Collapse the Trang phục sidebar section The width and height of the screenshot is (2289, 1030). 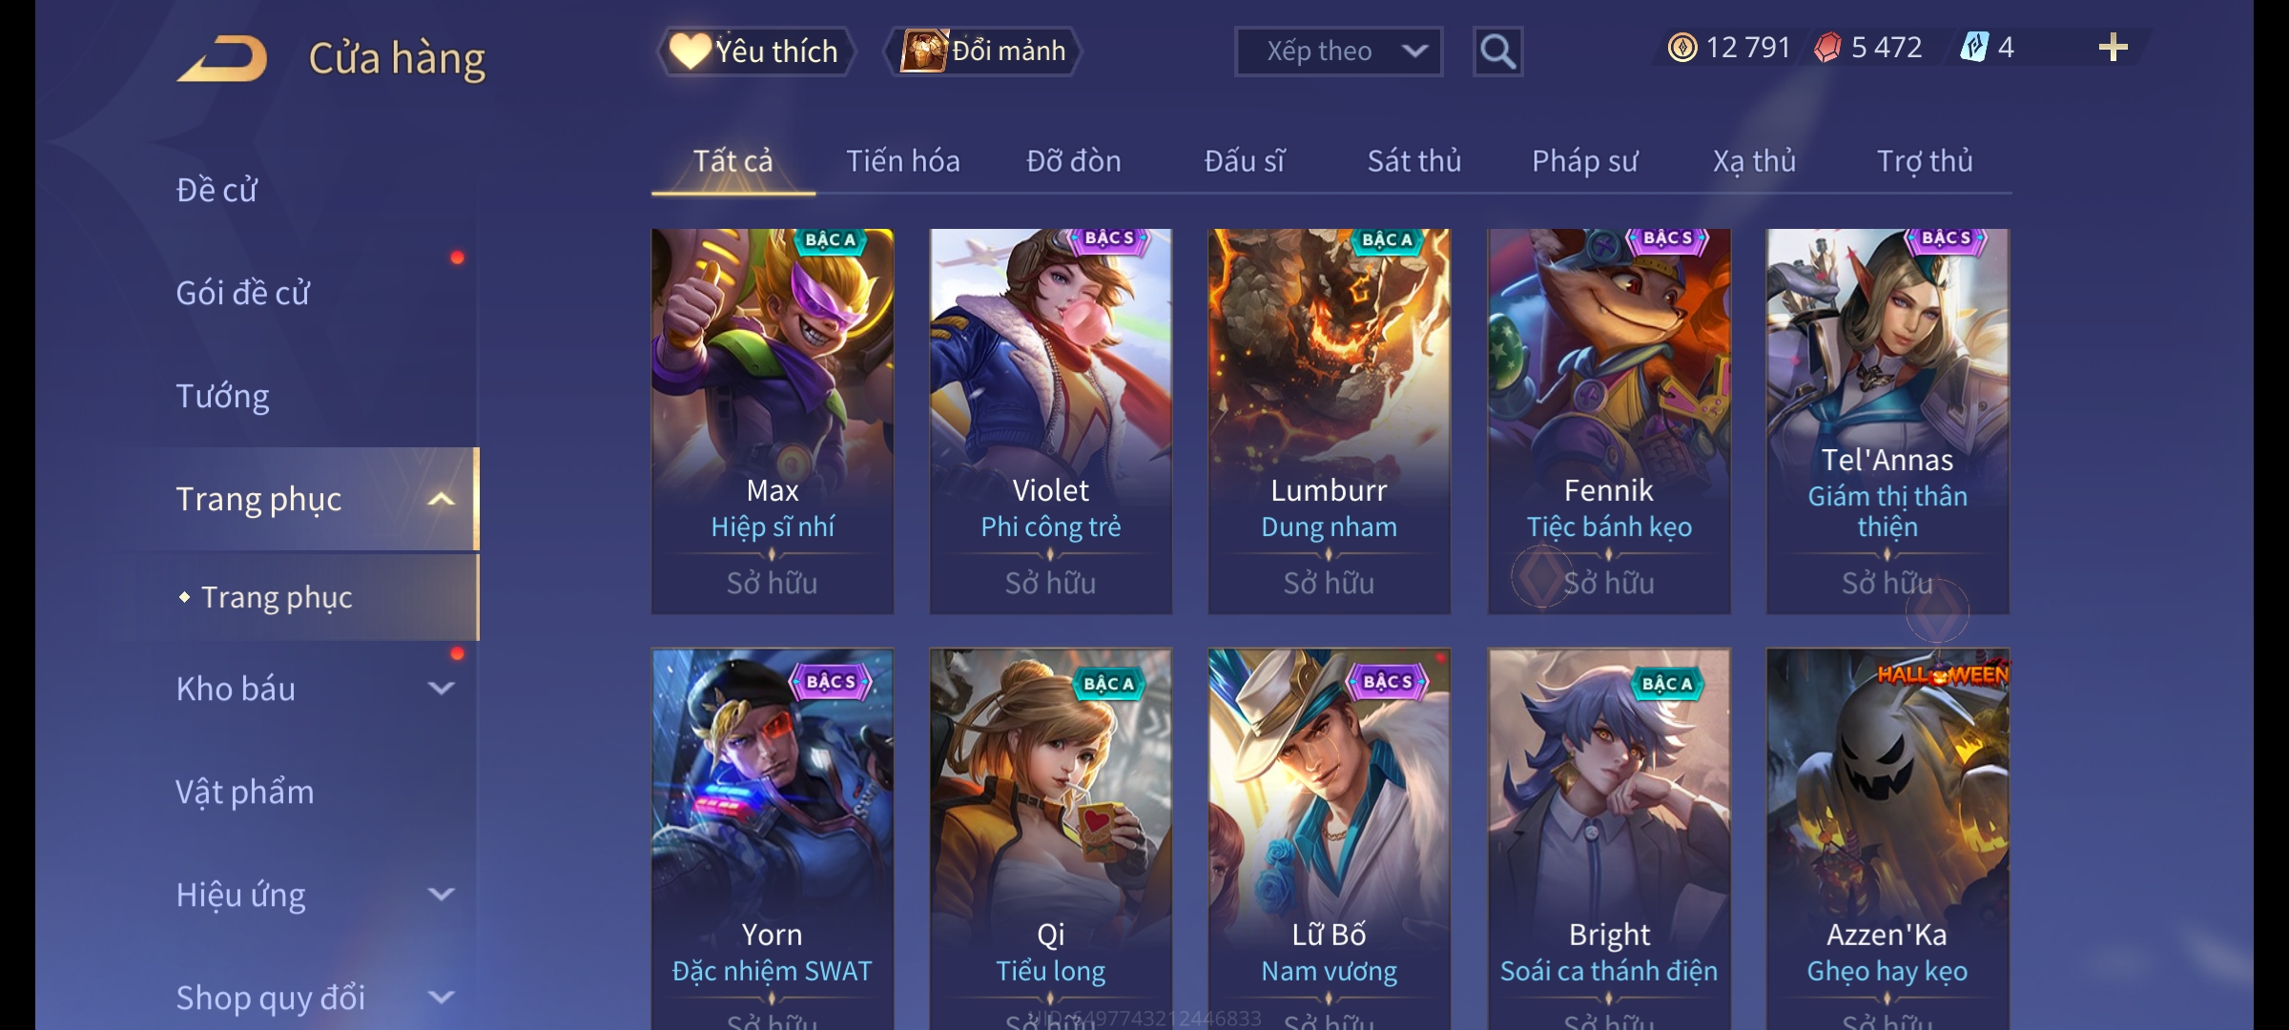click(441, 499)
